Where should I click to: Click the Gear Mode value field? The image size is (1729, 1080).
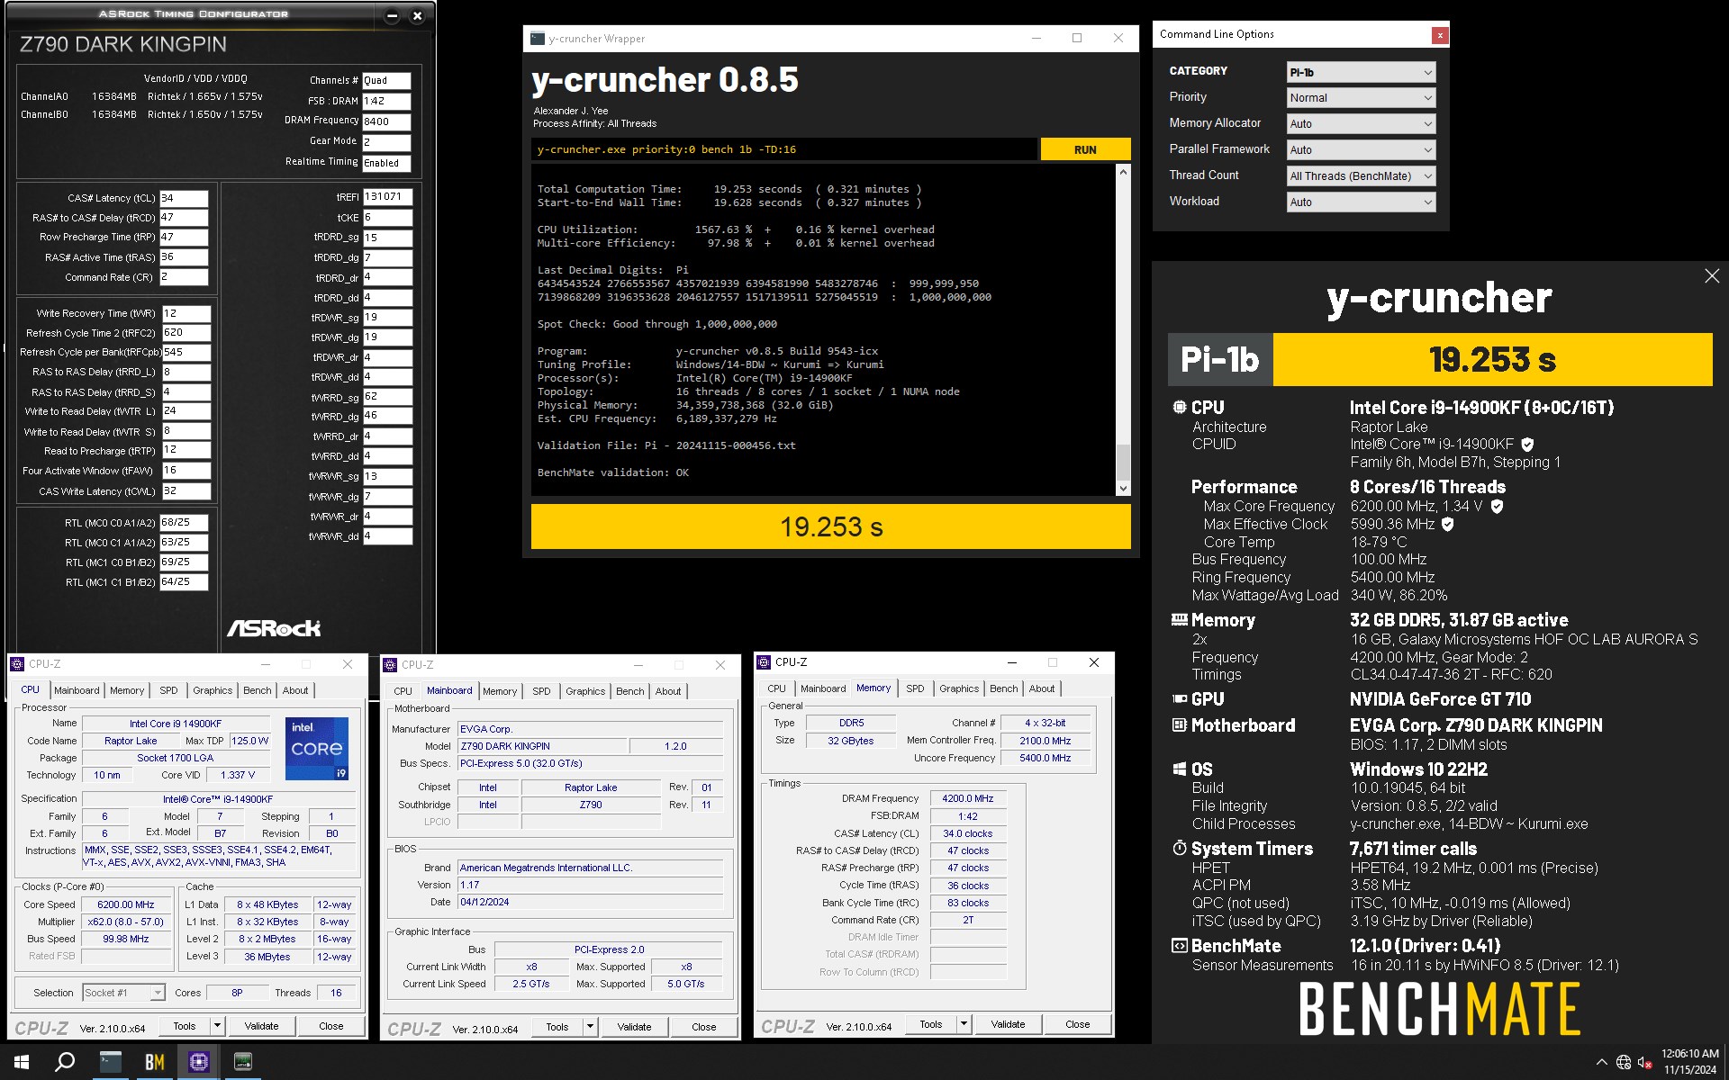[x=386, y=142]
